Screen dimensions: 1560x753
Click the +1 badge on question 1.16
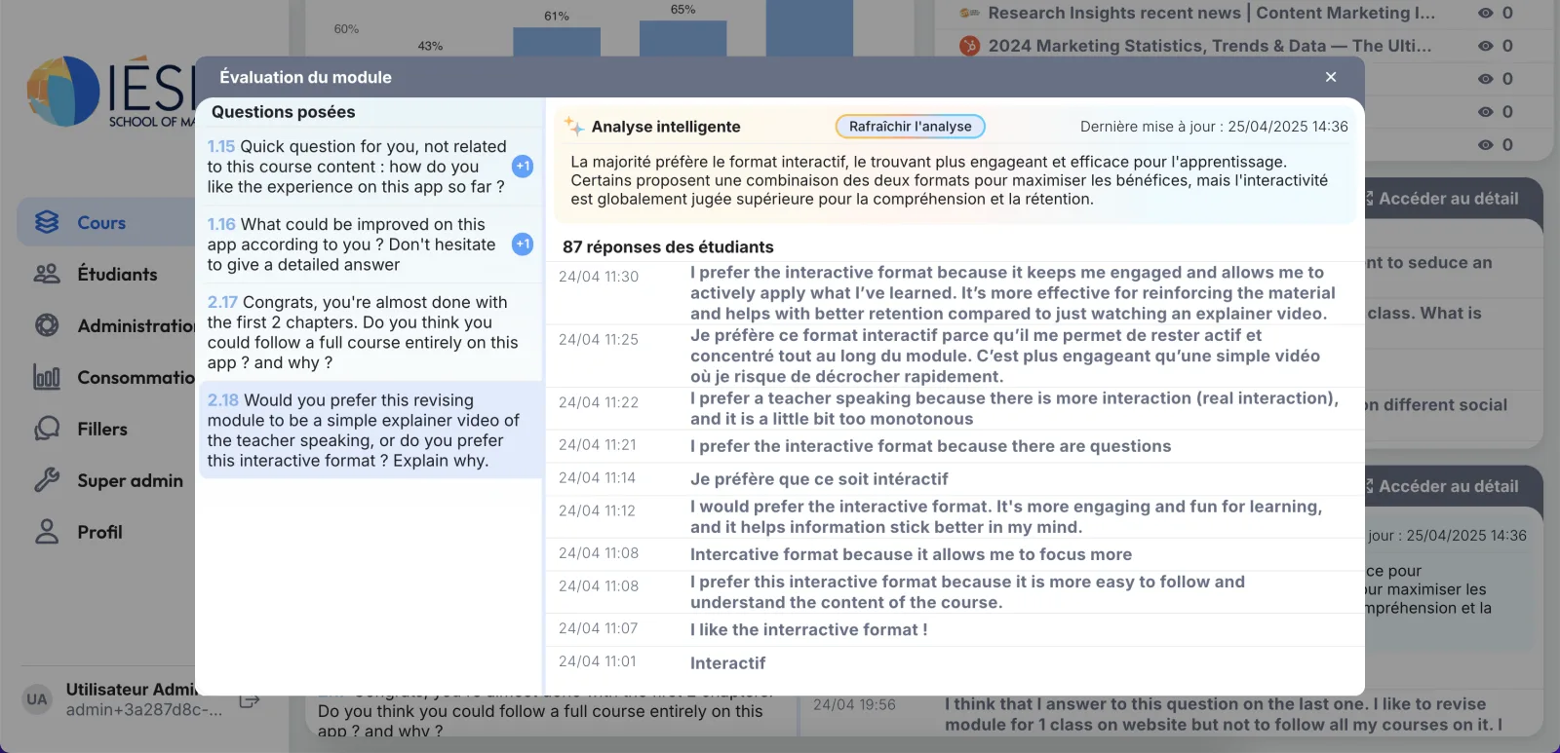coord(523,245)
